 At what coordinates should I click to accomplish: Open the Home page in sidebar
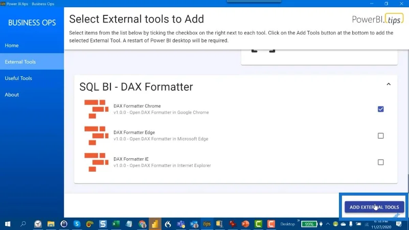pyautogui.click(x=32, y=45)
